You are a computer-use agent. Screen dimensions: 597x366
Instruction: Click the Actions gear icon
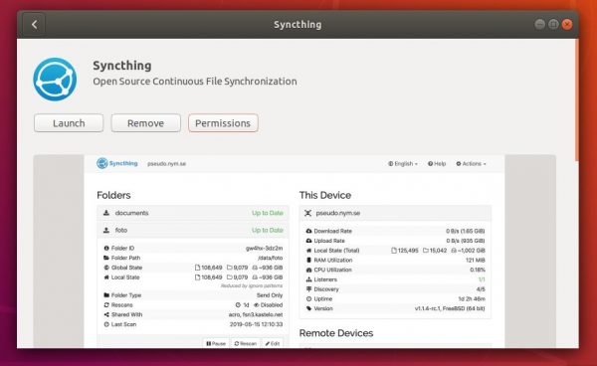459,163
